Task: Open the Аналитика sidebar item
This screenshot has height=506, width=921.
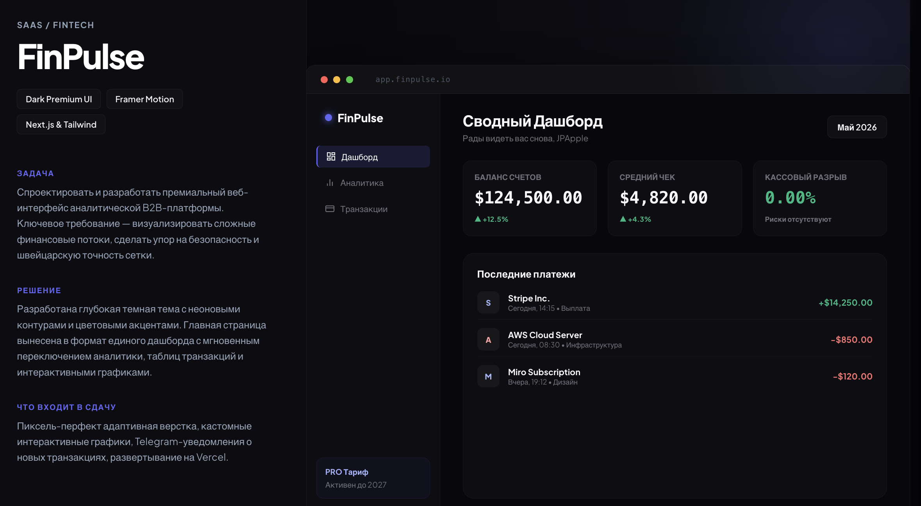Action: (x=373, y=183)
